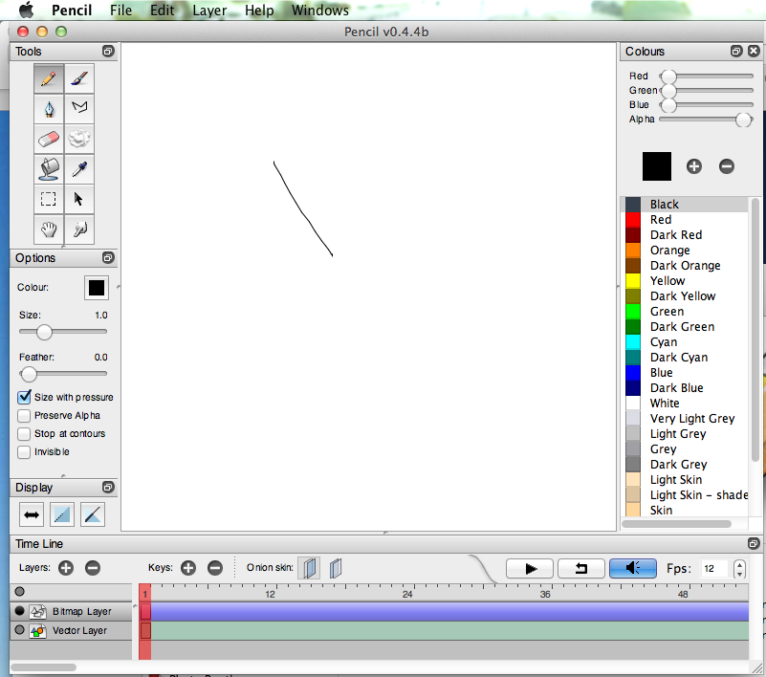Detach the Colours panel
766x677 pixels.
[735, 51]
